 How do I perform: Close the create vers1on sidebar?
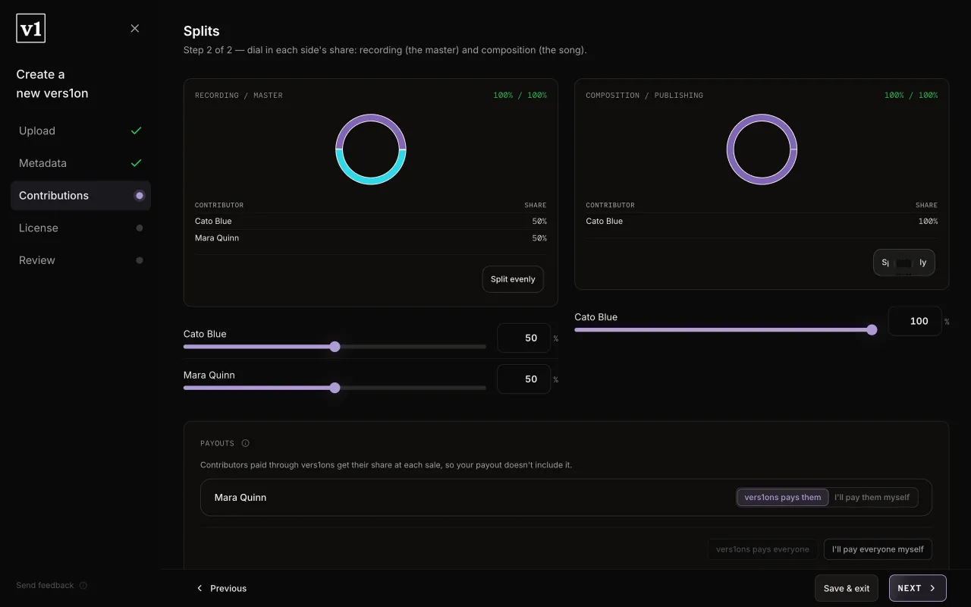135,28
